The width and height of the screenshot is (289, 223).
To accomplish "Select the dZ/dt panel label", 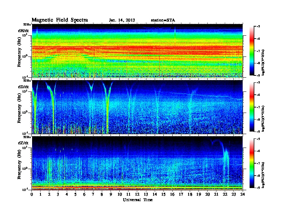I will (23, 143).
